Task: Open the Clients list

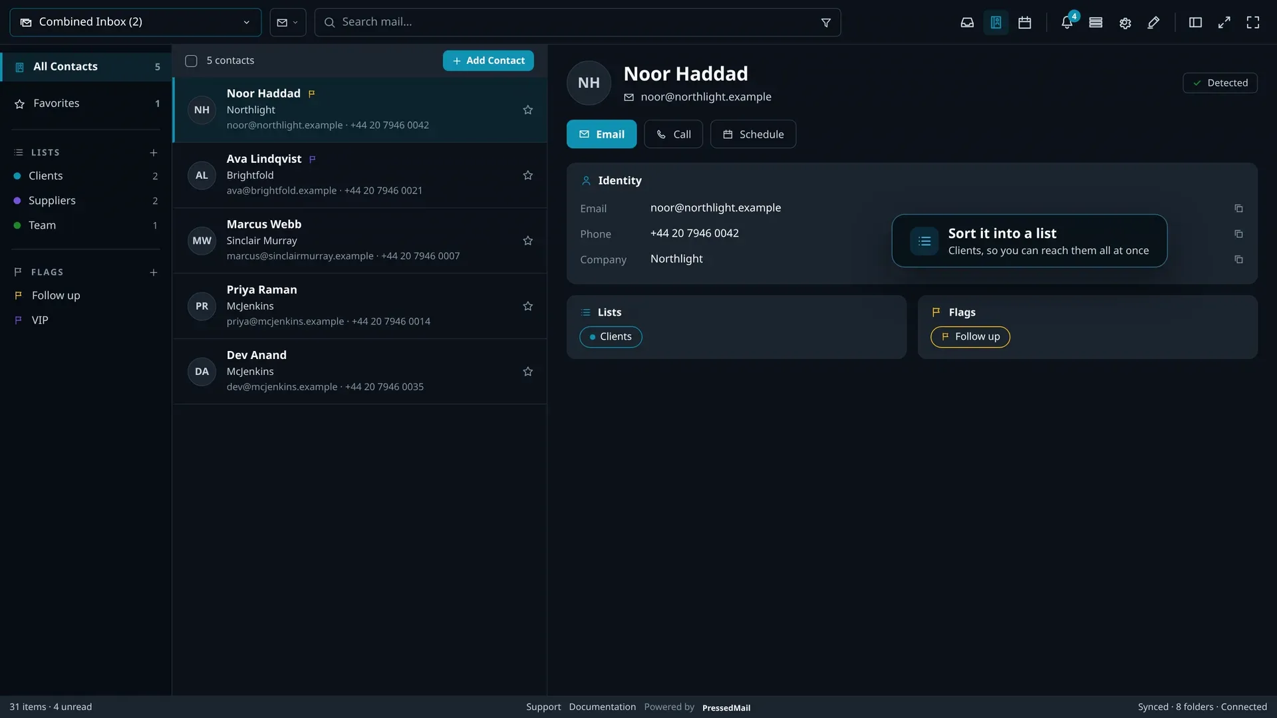Action: 86,176
